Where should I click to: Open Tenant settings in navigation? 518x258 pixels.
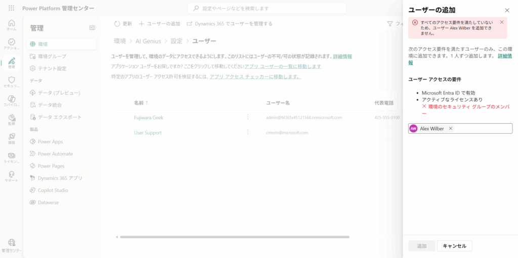click(x=52, y=68)
